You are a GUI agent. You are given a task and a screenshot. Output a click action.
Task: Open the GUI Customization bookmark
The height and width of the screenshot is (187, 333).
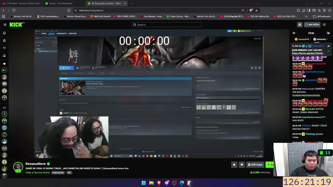[x=48, y=16]
